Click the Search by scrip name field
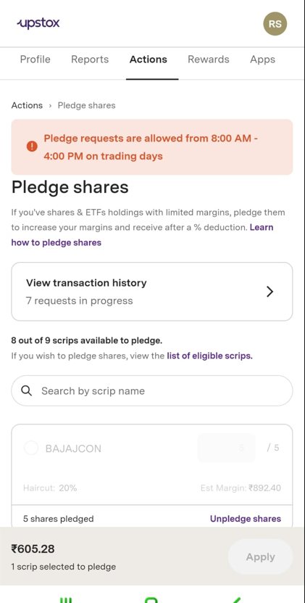The height and width of the screenshot is (603, 305). point(152,390)
